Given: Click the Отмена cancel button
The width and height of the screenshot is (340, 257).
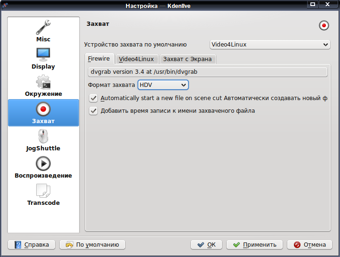Looking at the screenshot, I should [309, 245].
